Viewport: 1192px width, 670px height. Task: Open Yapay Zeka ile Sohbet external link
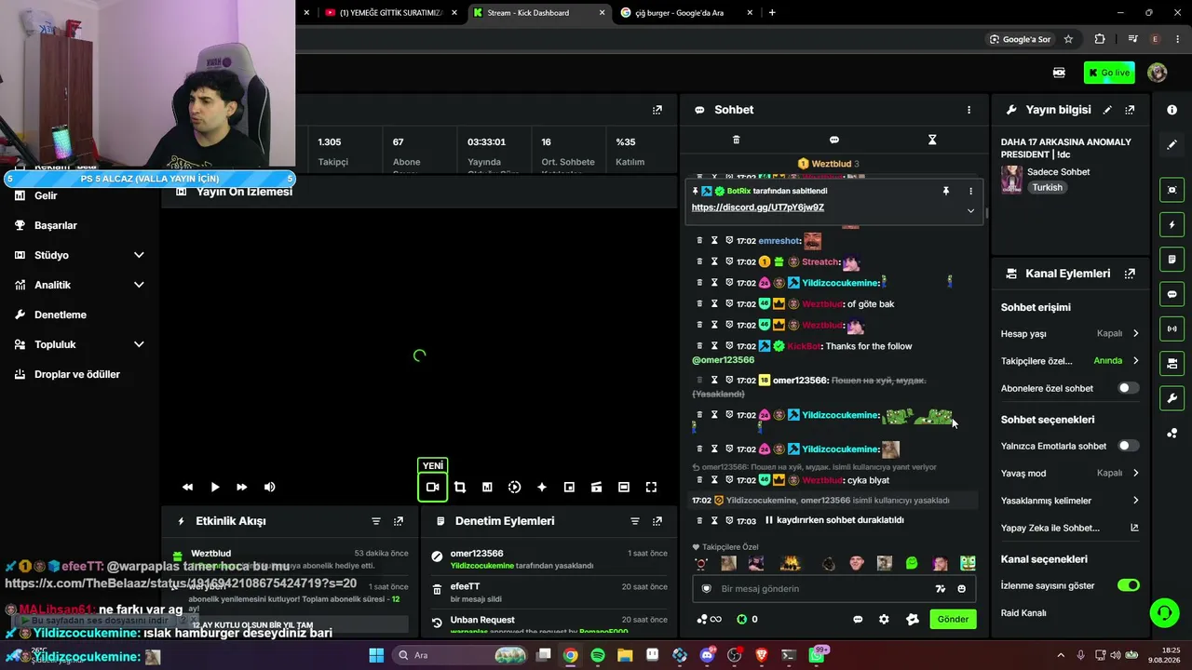click(1134, 528)
